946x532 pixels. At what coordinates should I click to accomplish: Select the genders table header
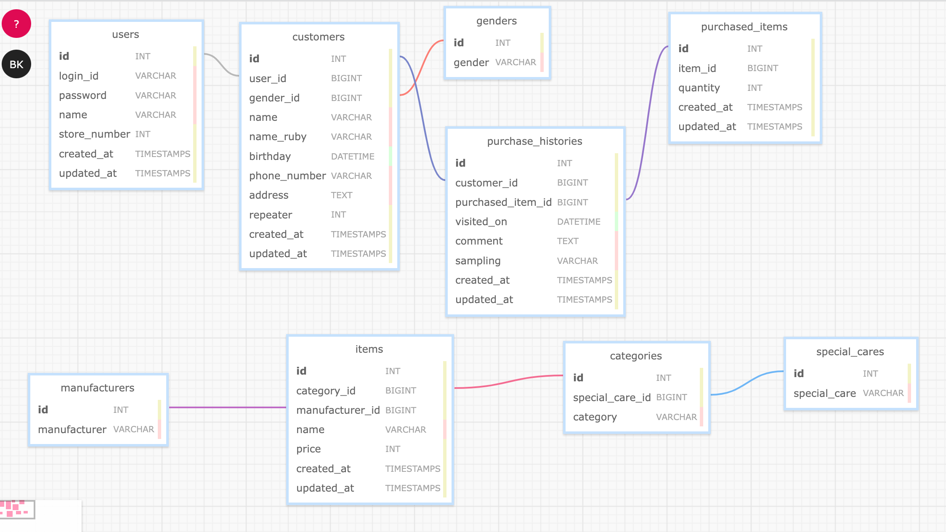(x=497, y=21)
